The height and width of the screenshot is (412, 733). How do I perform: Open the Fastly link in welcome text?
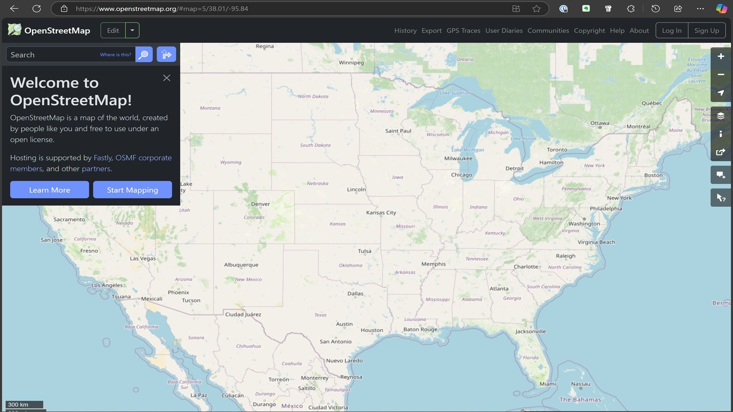[x=102, y=158]
